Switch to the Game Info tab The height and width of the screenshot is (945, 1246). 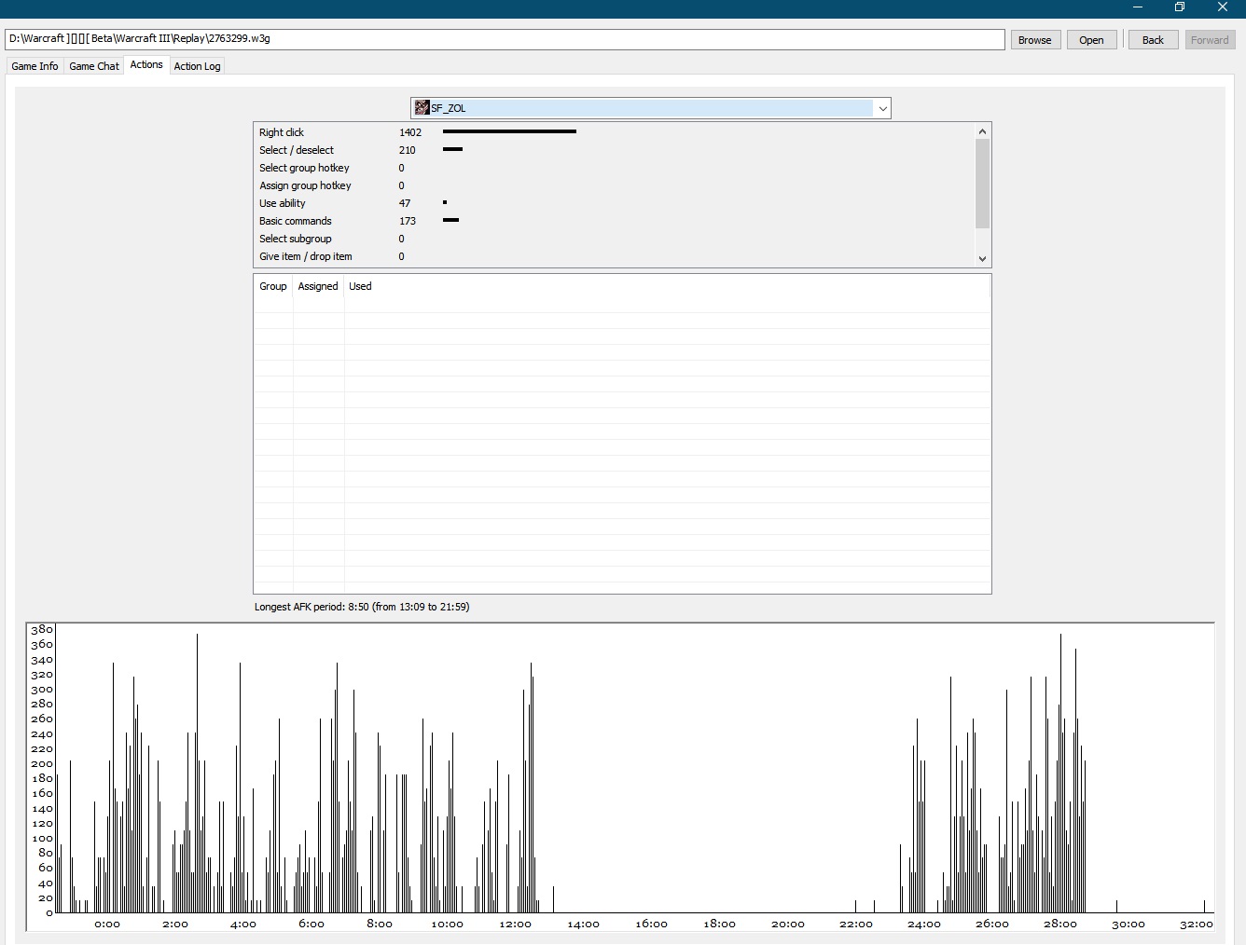tap(35, 66)
